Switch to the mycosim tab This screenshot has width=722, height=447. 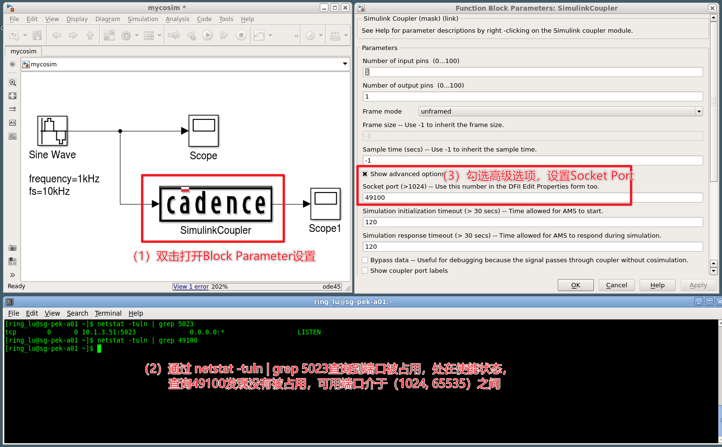point(23,51)
